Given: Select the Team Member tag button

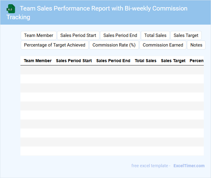Looking at the screenshot, I should point(38,35).
